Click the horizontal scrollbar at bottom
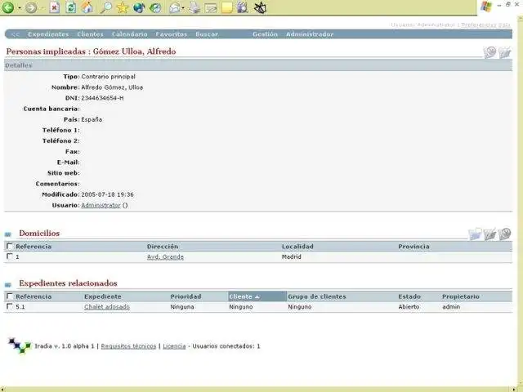The image size is (523, 392). (257, 389)
